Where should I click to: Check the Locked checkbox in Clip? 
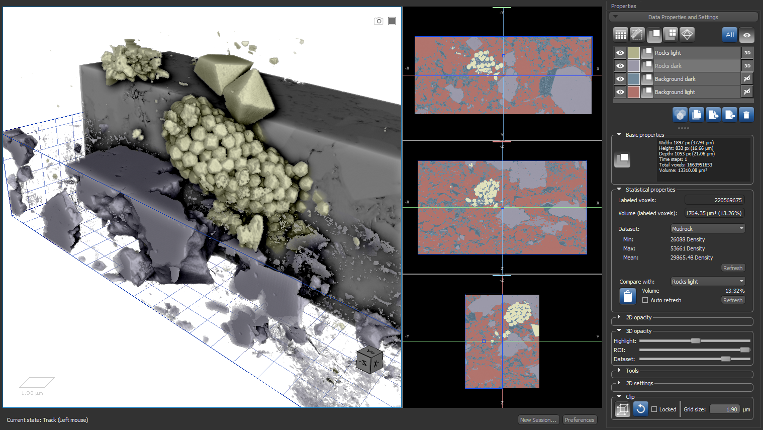pyautogui.click(x=654, y=409)
